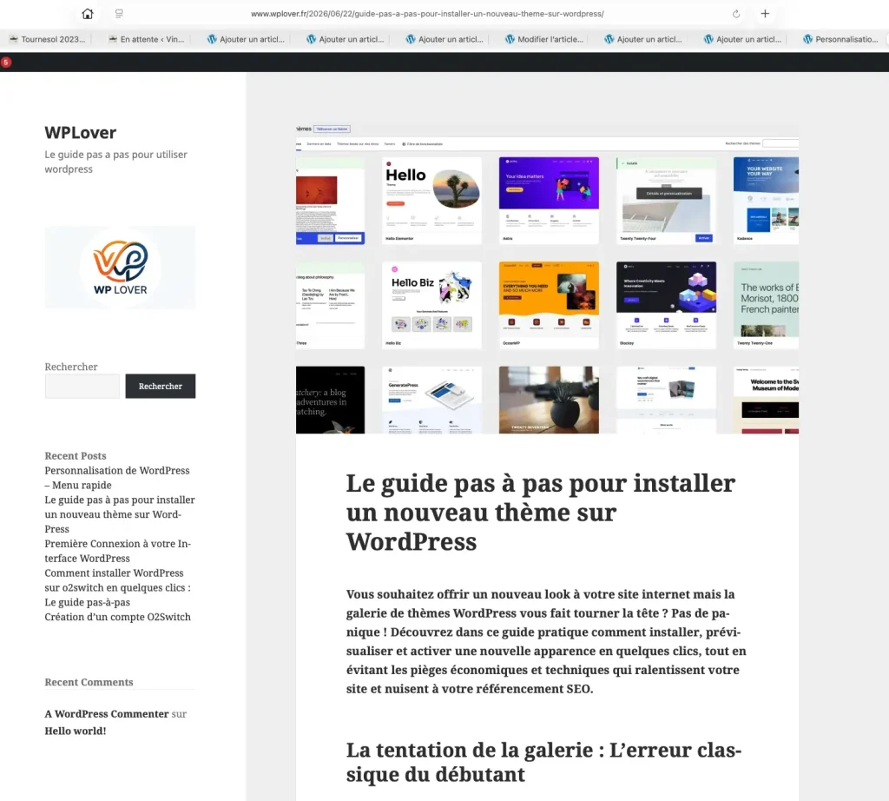Click the browser home icon

[x=88, y=14]
